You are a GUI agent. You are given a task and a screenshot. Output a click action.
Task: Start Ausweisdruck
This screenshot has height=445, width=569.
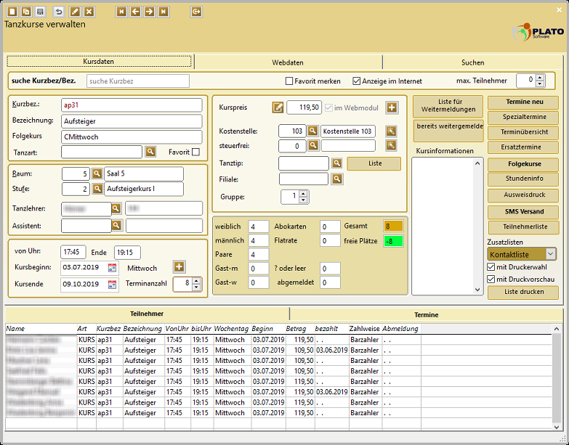pyautogui.click(x=523, y=195)
